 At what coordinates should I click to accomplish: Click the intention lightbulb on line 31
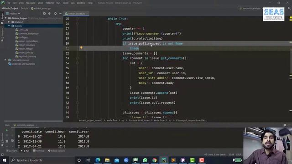pyautogui.click(x=81, y=48)
